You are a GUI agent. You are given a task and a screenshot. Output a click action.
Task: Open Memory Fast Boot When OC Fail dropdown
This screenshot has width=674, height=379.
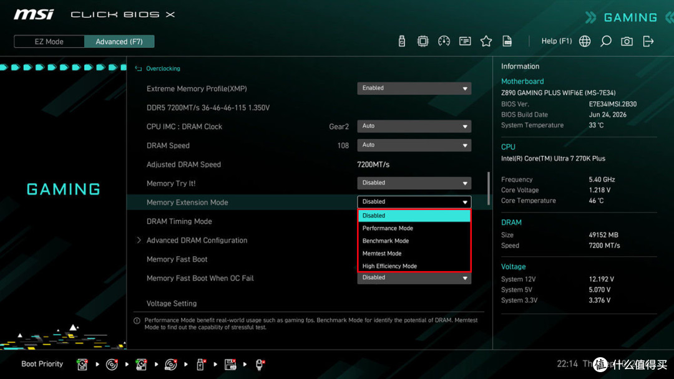coord(414,278)
